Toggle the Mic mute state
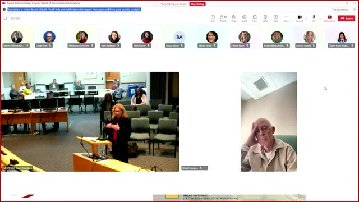359x202 pixels. click(314, 19)
